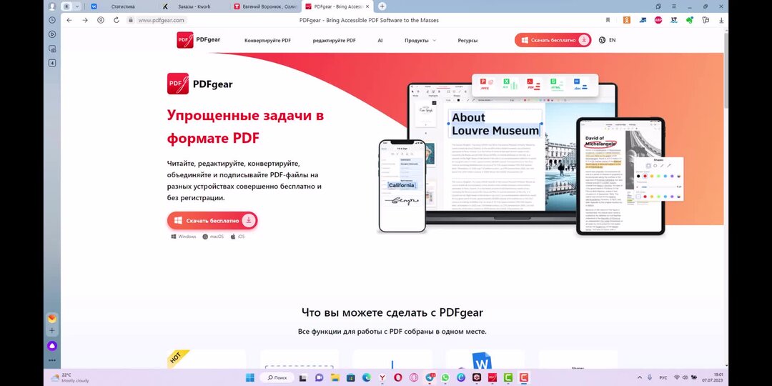Open the Microsoft Store taskbar icon
The width and height of the screenshot is (772, 386).
[x=350, y=377]
